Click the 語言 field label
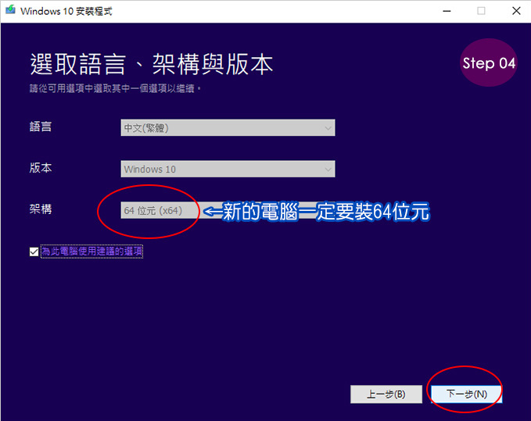 (x=41, y=127)
